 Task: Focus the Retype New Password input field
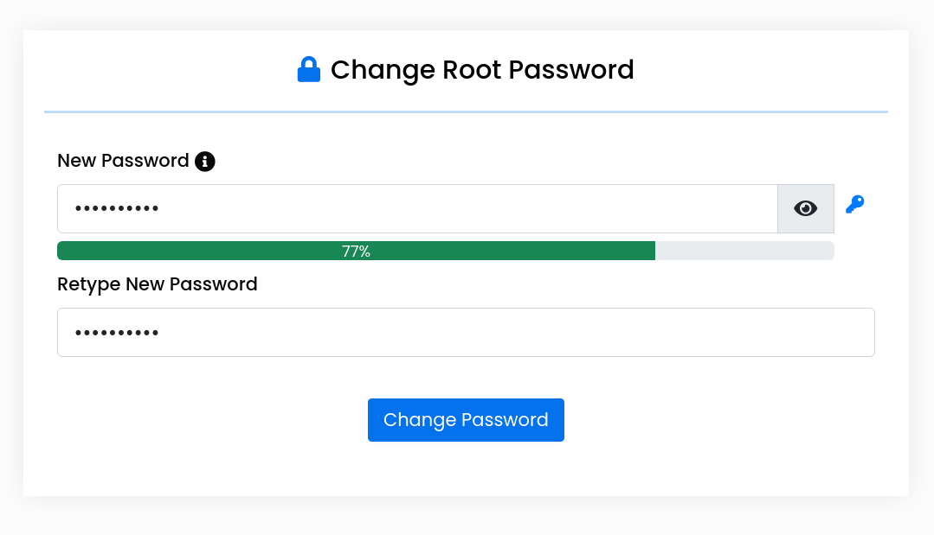(466, 332)
